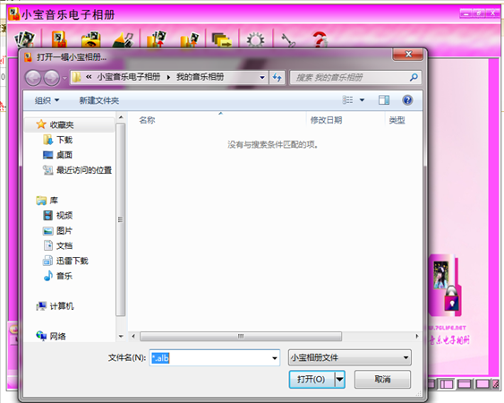Click the export album orange arrow icon
This screenshot has height=403, width=504.
click(x=190, y=39)
